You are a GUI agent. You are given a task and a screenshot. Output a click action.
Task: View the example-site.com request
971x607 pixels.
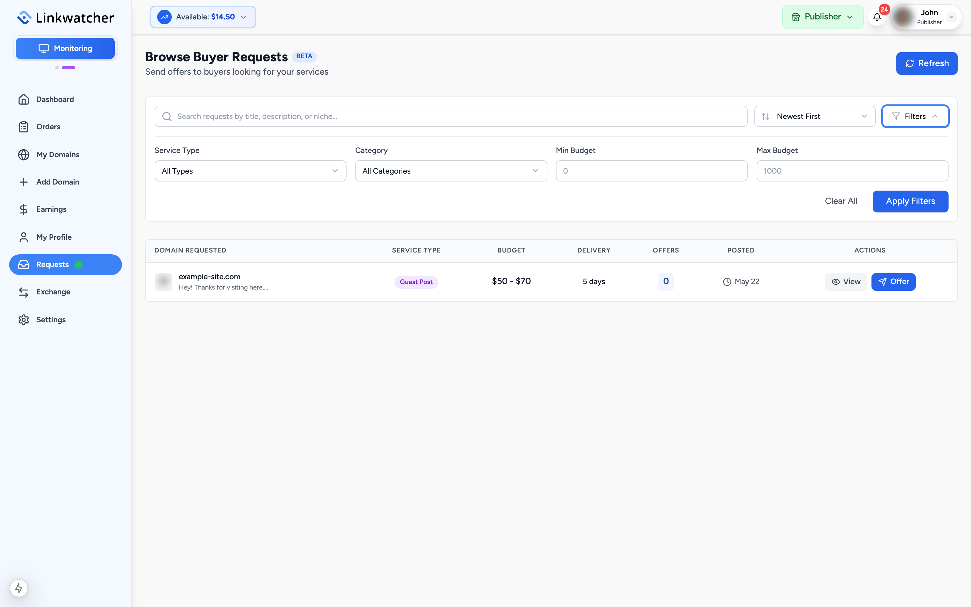(x=846, y=282)
